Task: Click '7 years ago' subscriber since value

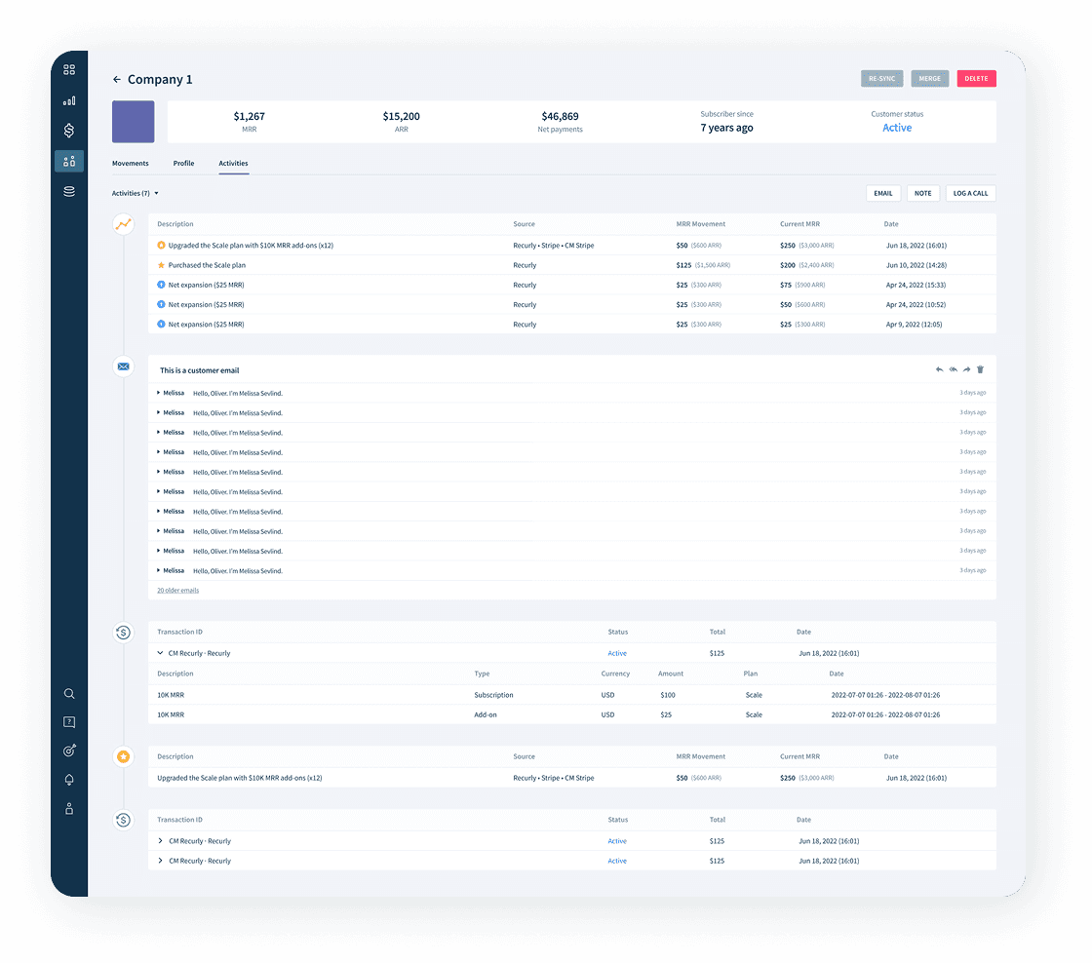Action: 726,128
